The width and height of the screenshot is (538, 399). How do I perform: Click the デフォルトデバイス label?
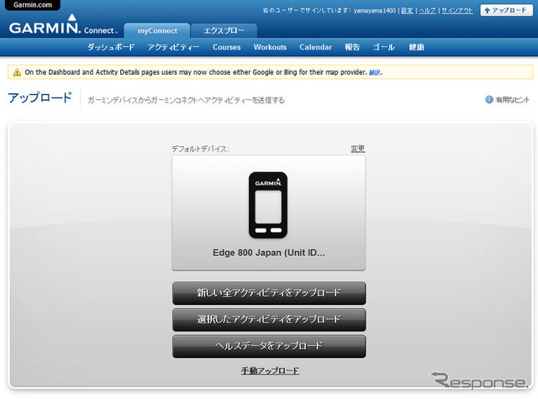(200, 149)
